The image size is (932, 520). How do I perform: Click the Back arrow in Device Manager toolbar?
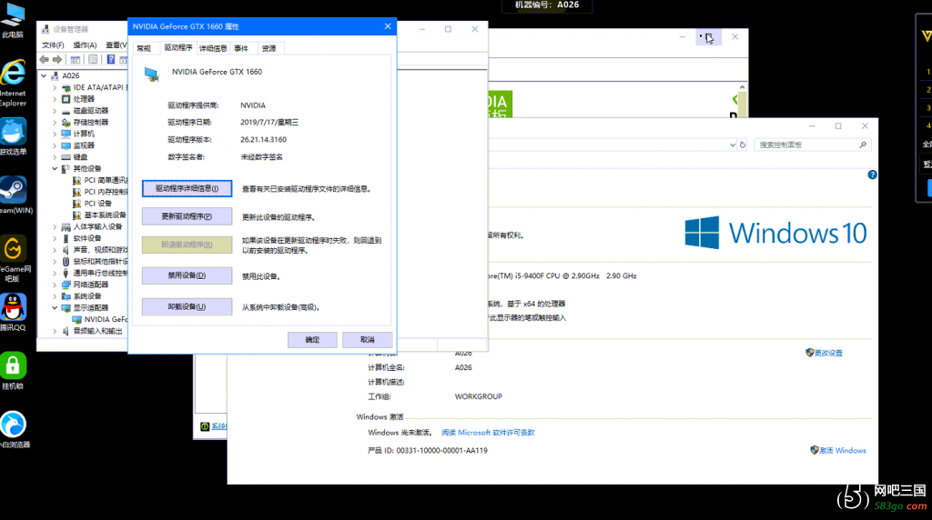(x=44, y=59)
